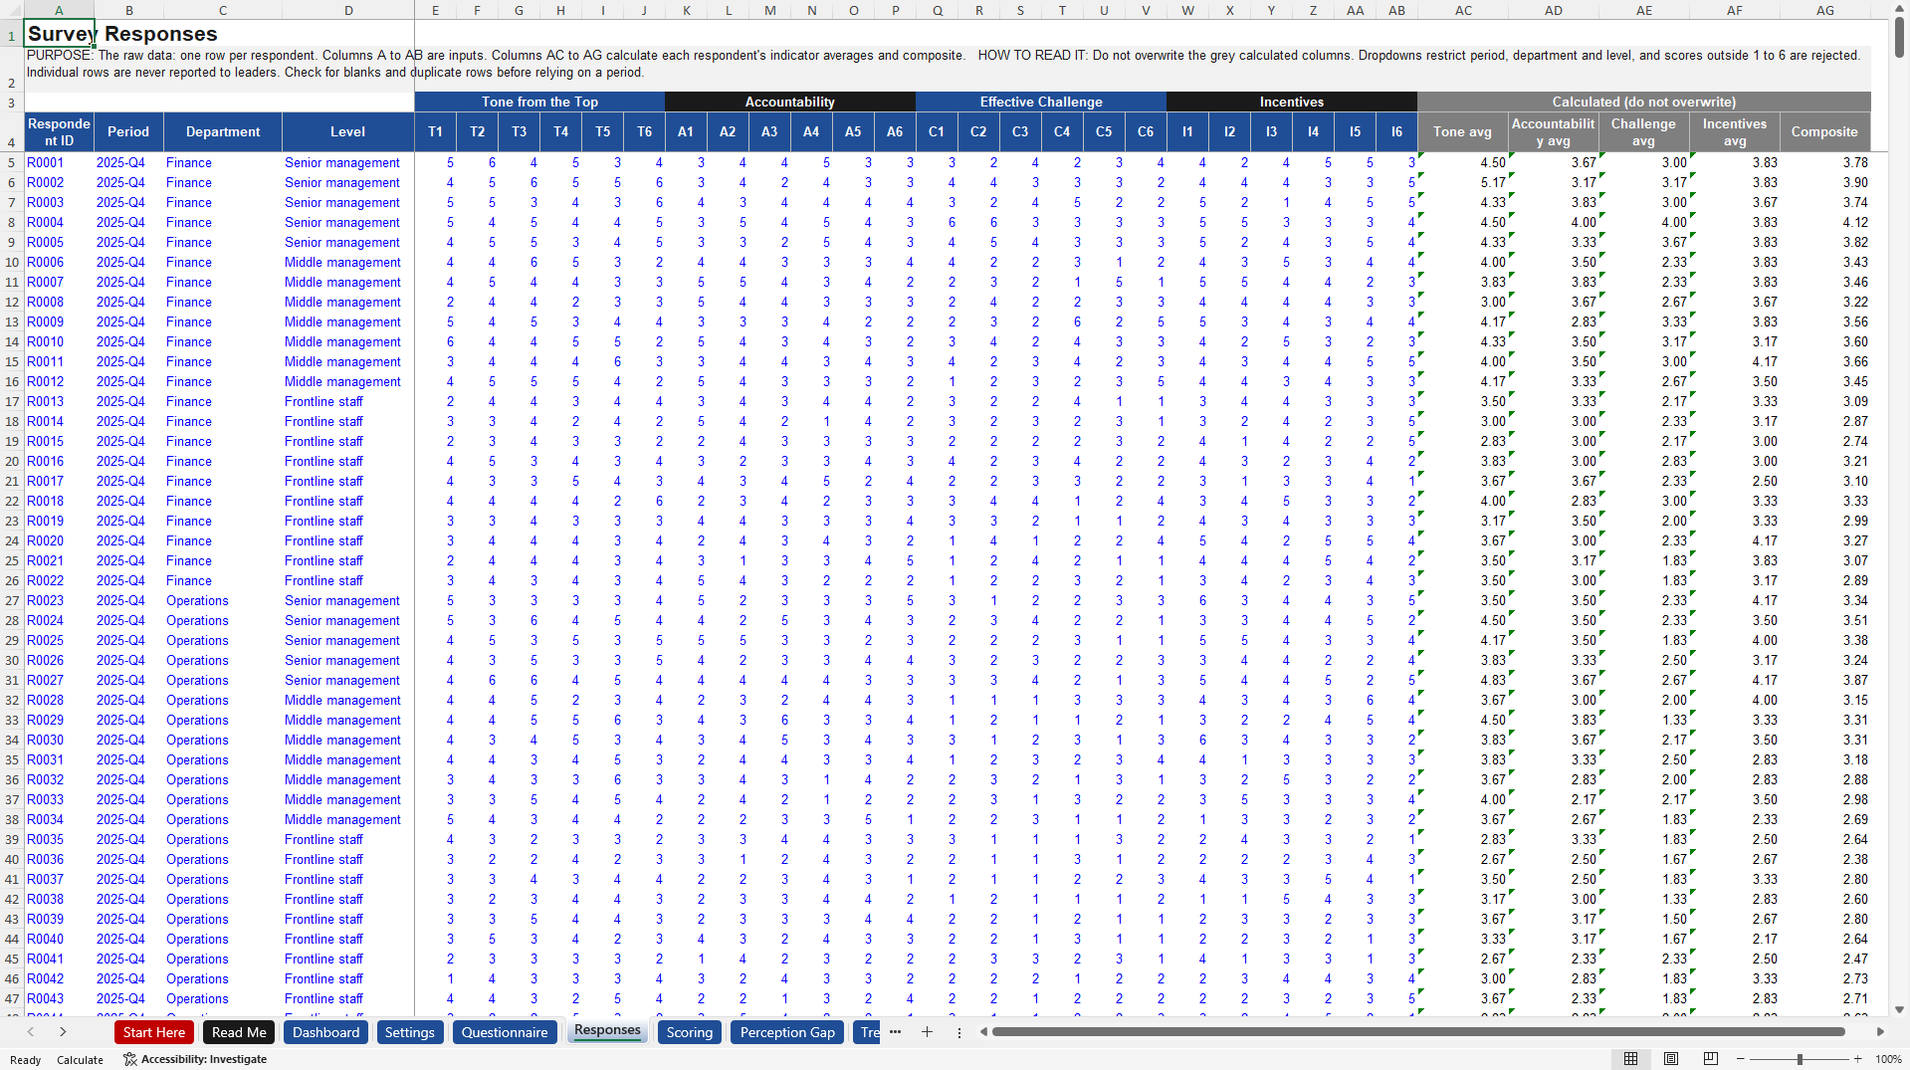Go to the next sheet with the right arrow
The height and width of the screenshot is (1070, 1910).
[x=63, y=1032]
